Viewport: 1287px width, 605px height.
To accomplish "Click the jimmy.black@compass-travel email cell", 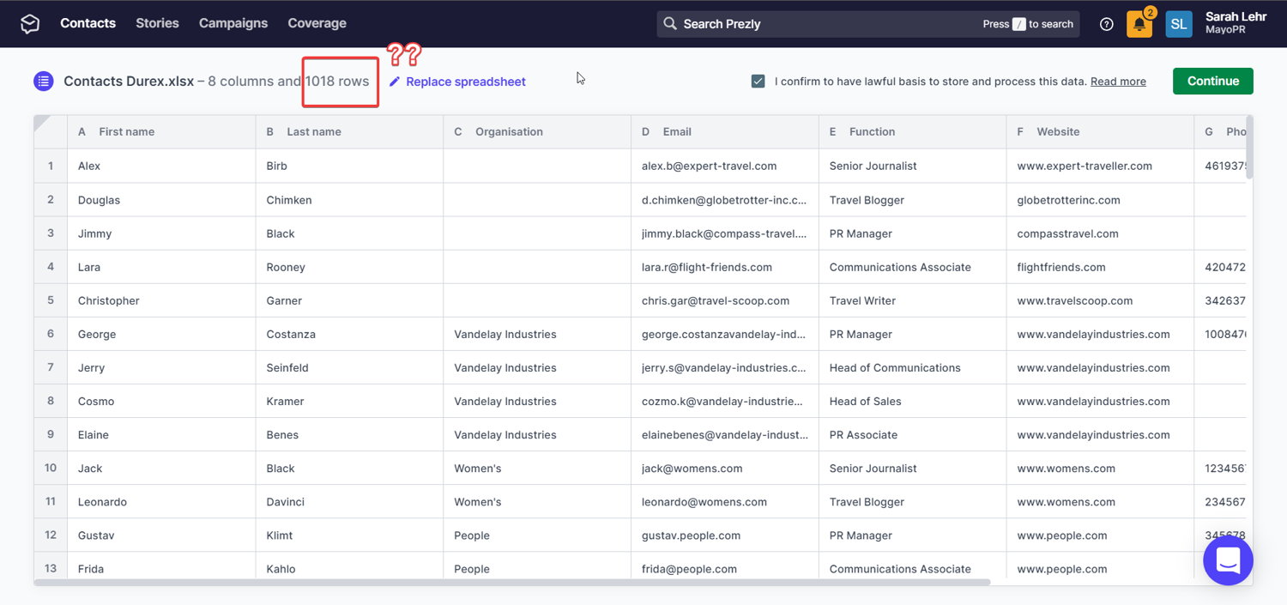I will click(725, 233).
